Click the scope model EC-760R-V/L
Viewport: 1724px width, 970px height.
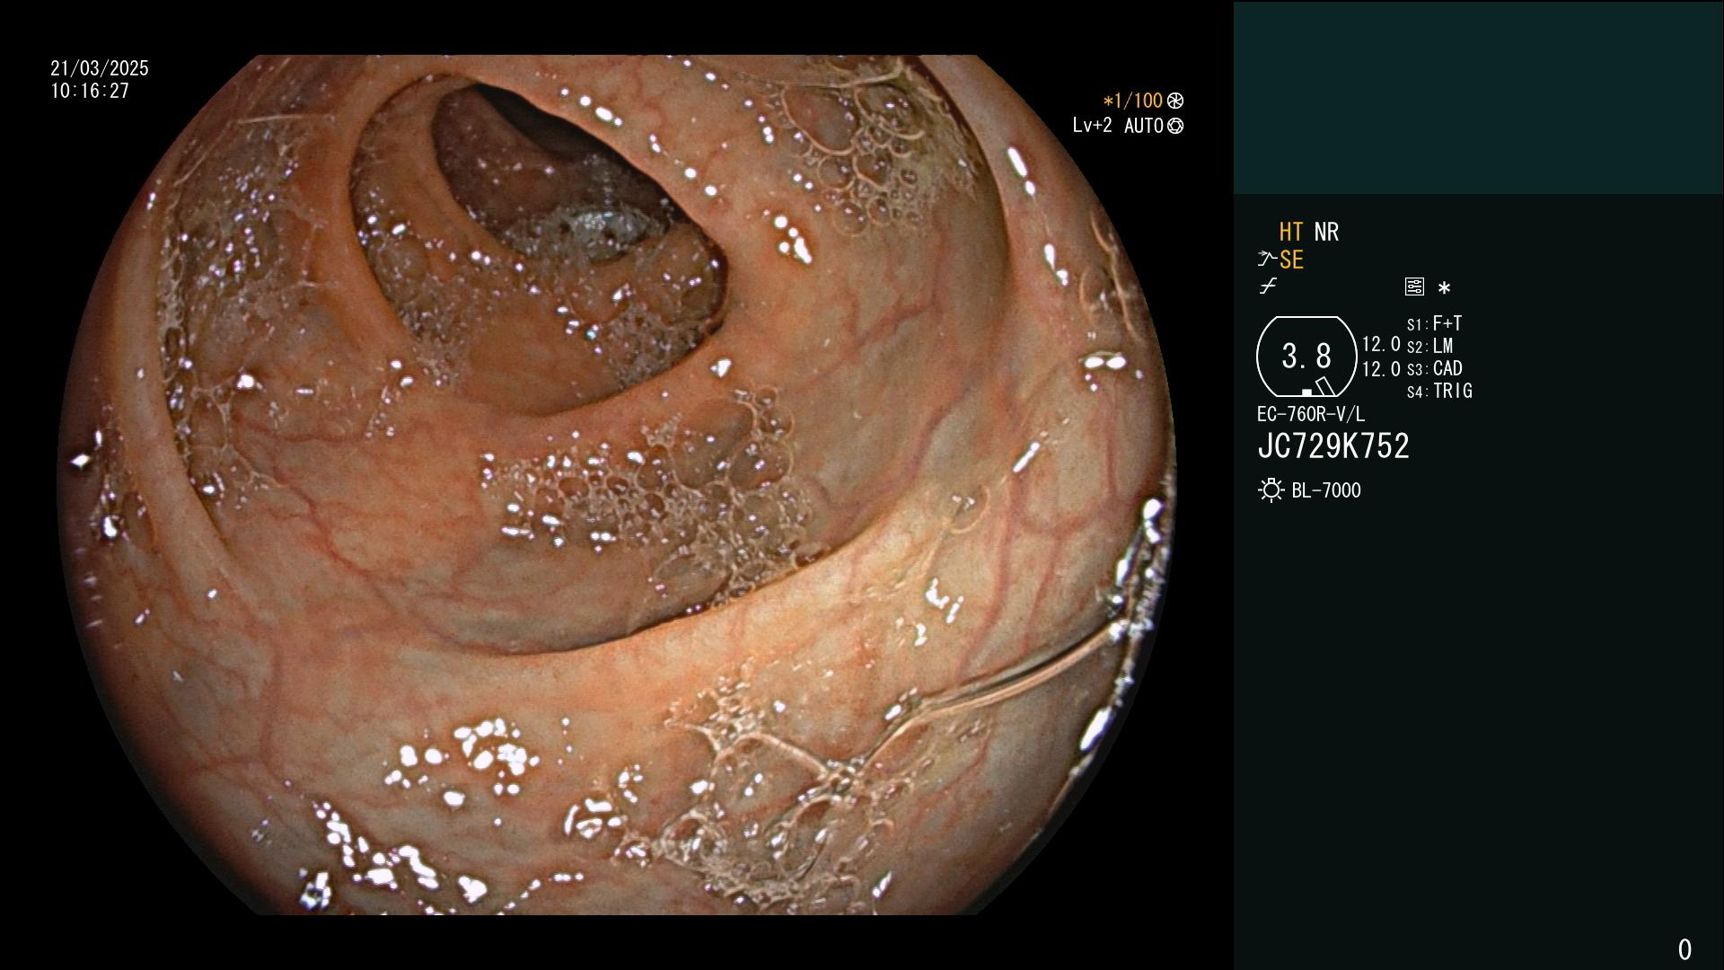1311,414
